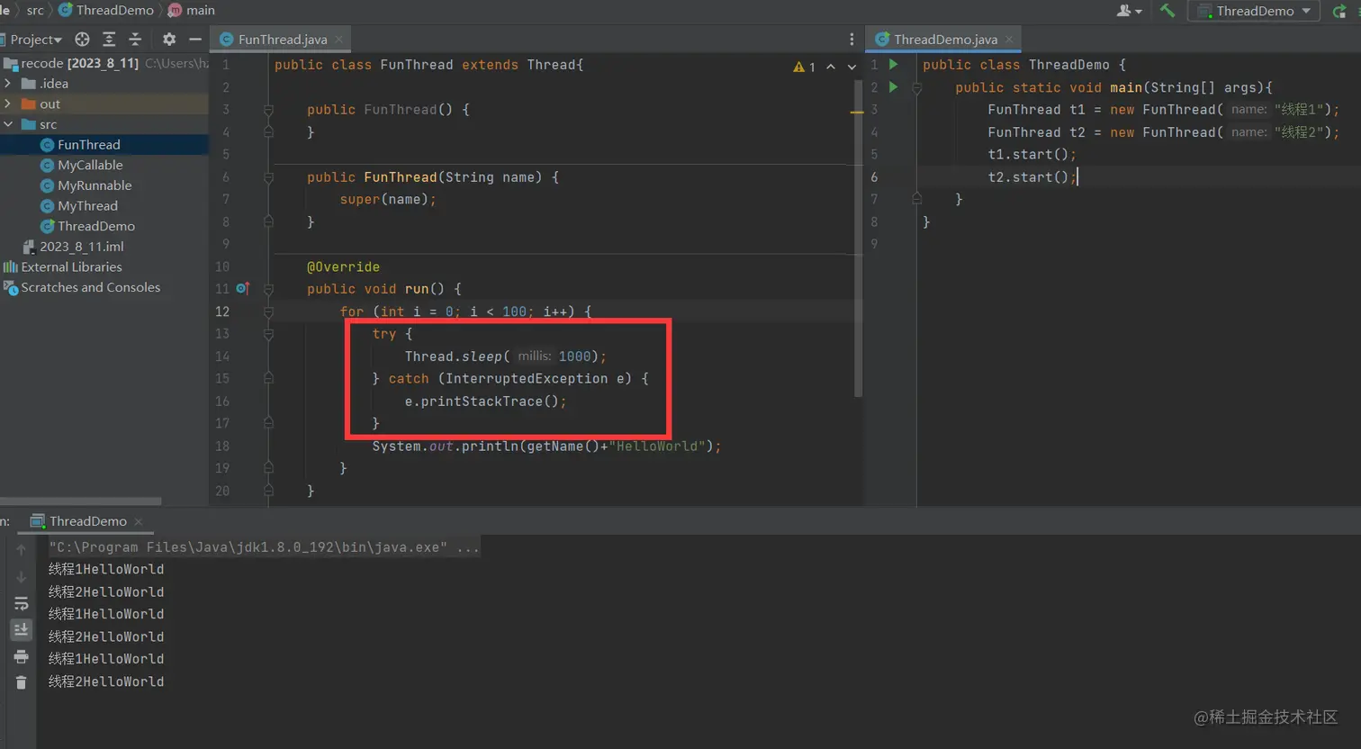Click the Build project hammer icon
This screenshot has height=749, width=1361.
[1167, 11]
